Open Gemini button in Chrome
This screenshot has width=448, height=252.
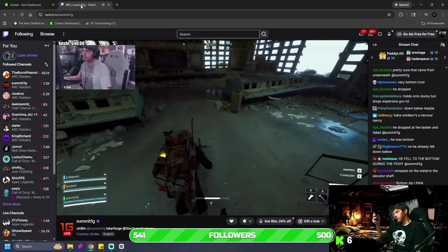tap(401, 5)
